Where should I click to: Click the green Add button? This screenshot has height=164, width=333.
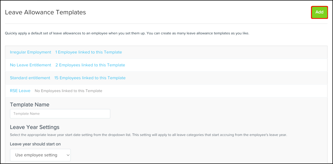pyautogui.click(x=319, y=12)
